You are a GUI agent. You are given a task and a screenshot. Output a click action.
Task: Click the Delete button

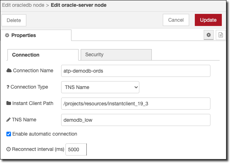[14, 20]
